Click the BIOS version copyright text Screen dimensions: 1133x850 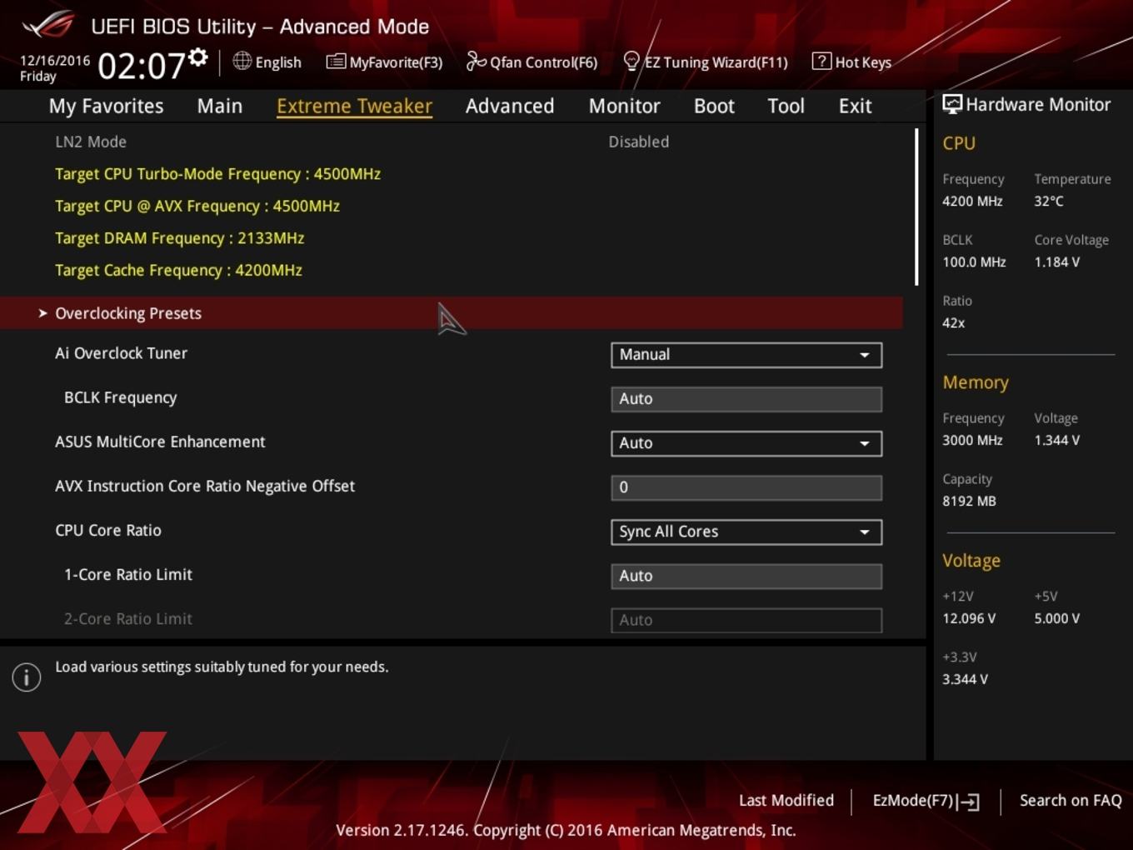click(566, 830)
